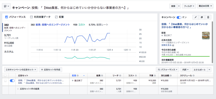Toggle the ad set row on/off switch
This screenshot has height=99, width=216.
12,81
